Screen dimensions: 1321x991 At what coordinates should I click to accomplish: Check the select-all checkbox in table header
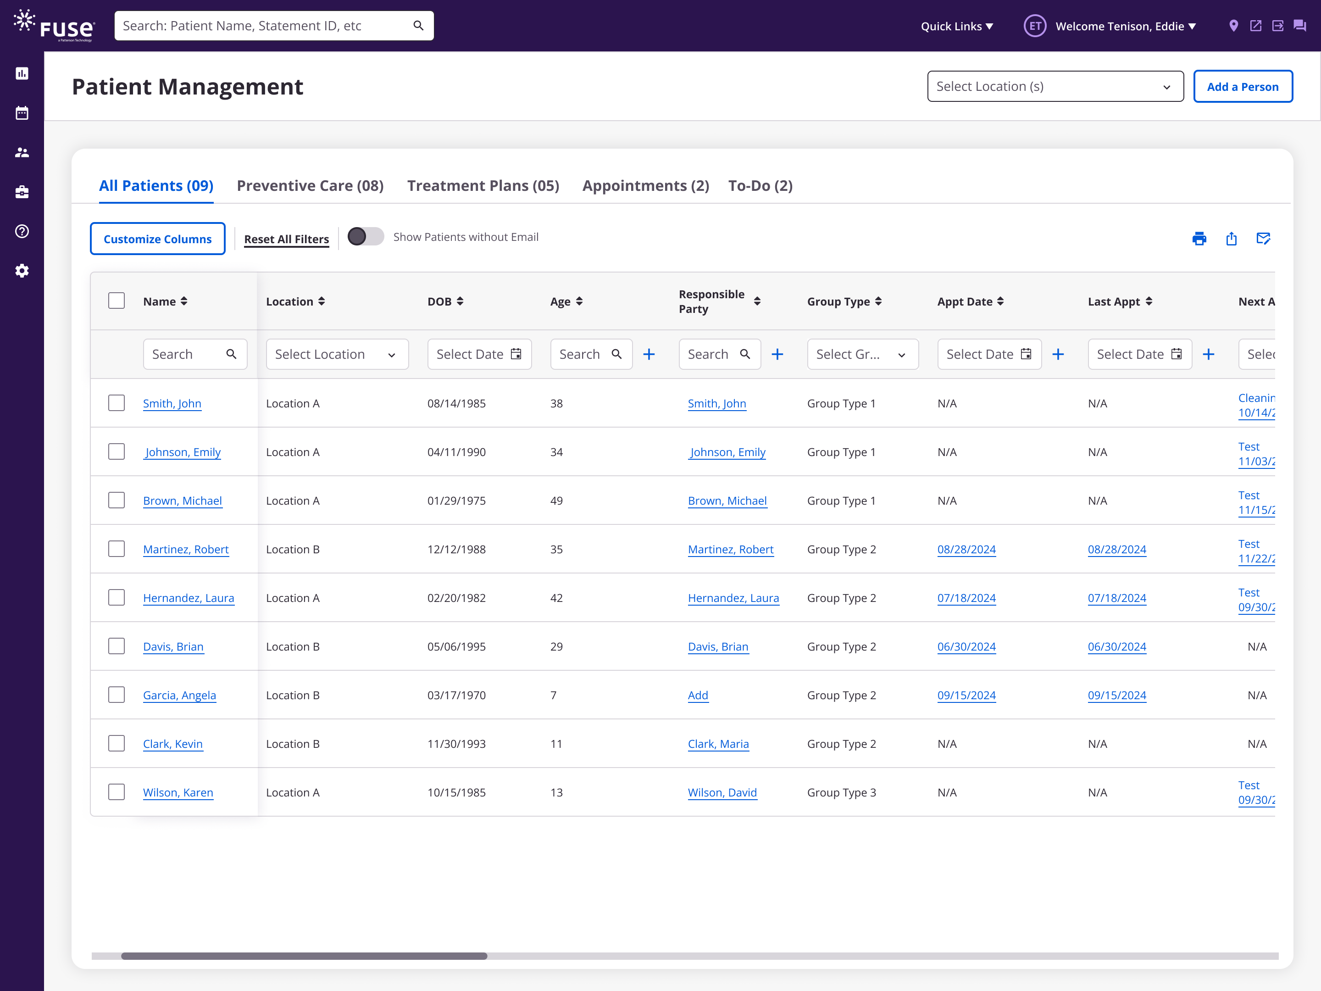(117, 301)
